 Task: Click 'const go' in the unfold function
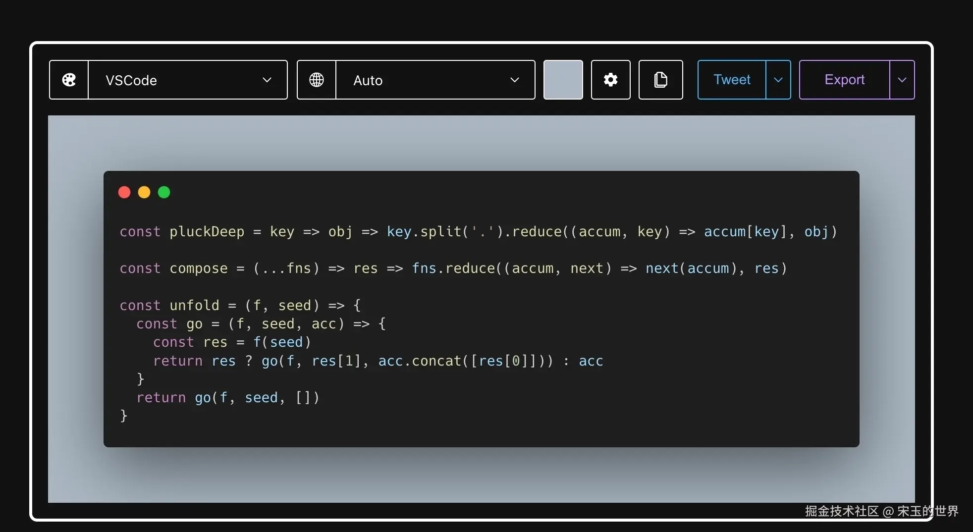coord(169,324)
